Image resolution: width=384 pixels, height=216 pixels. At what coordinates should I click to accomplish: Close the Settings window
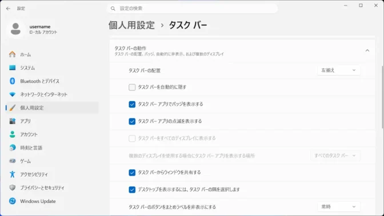[x=376, y=5]
